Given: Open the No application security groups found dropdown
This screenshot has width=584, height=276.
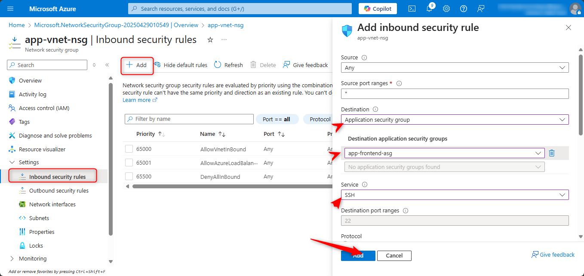Looking at the screenshot, I should coord(445,167).
